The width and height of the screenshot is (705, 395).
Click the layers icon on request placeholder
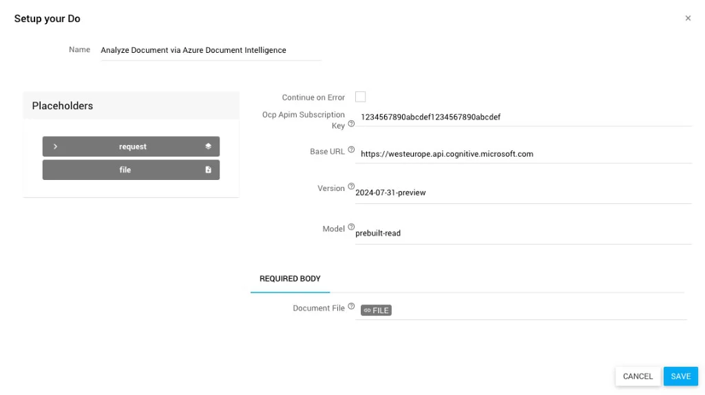pyautogui.click(x=208, y=146)
